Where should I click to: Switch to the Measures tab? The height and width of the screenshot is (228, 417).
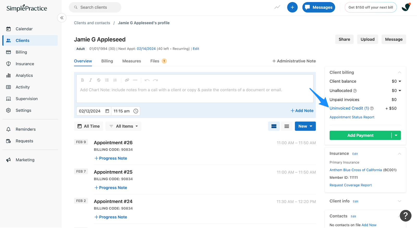point(132,61)
